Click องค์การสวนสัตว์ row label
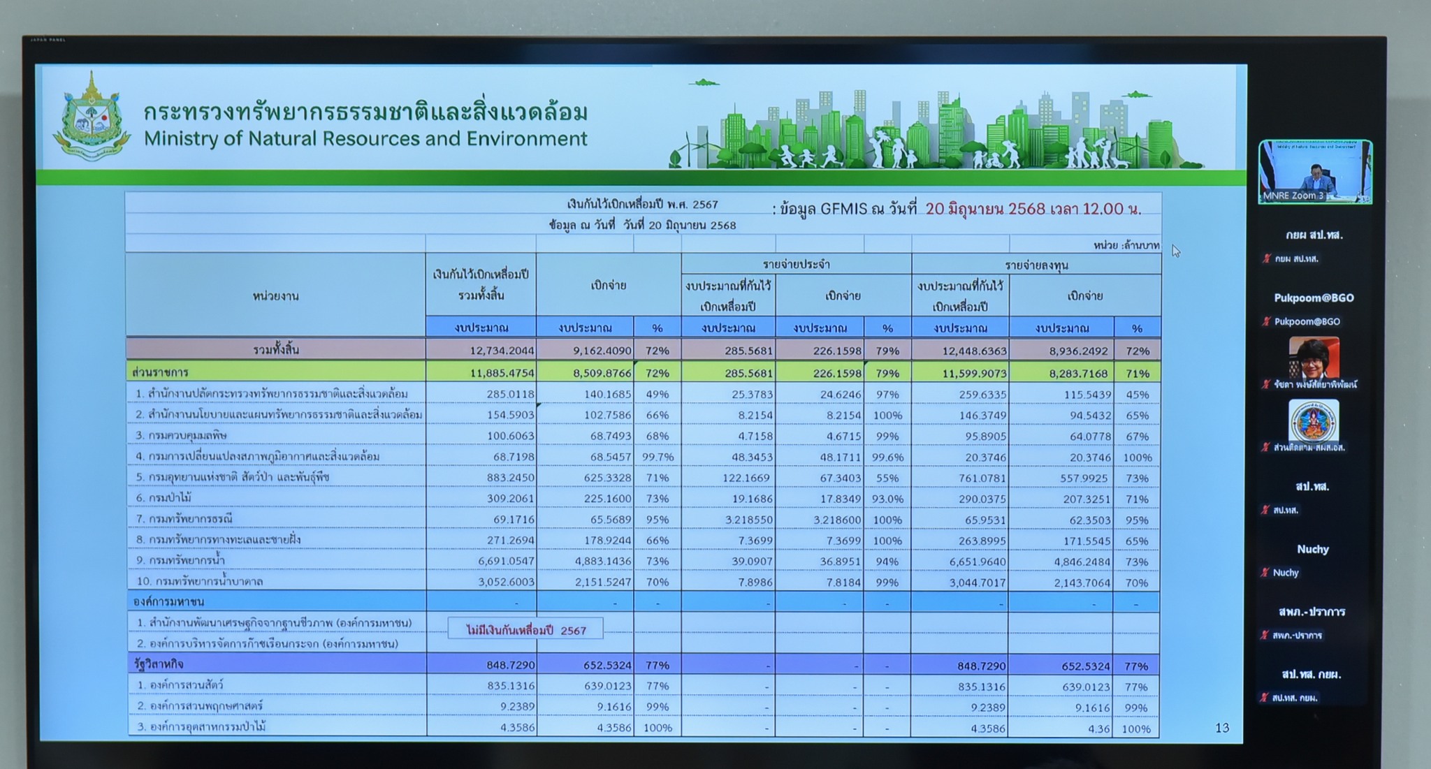This screenshot has width=1431, height=769. tap(180, 685)
